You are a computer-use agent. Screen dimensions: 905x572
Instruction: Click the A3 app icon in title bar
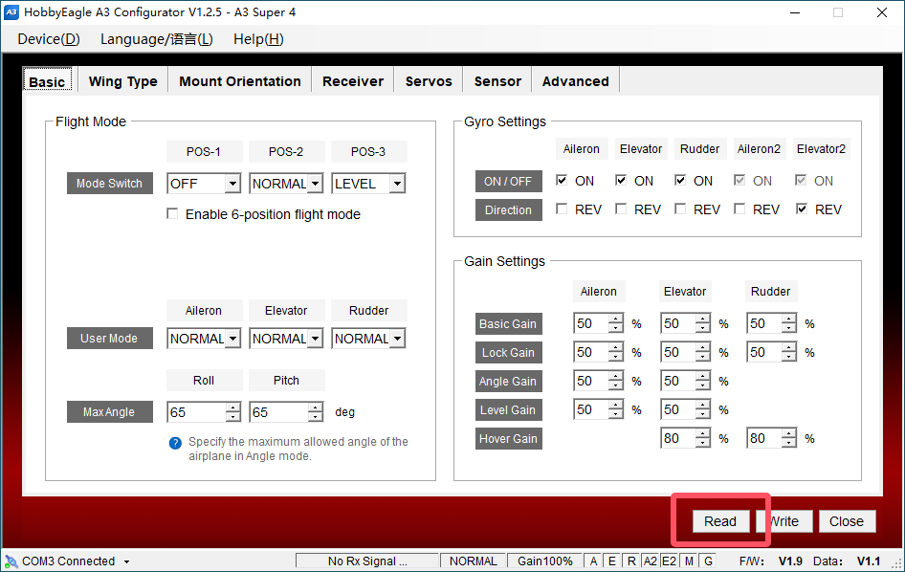tap(11, 12)
